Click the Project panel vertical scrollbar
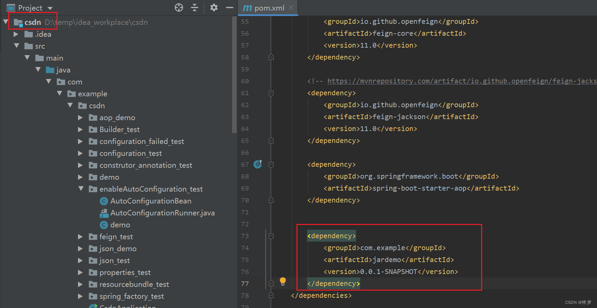Image resolution: width=597 pixels, height=308 pixels. pyautogui.click(x=234, y=75)
